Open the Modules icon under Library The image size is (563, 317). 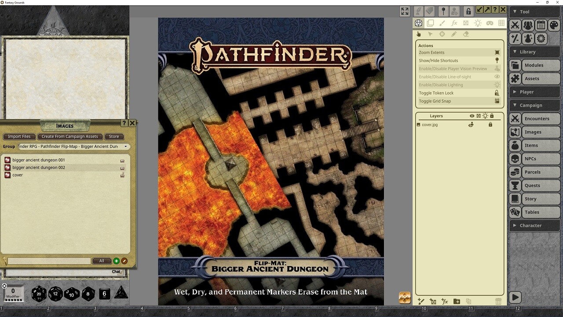515,65
